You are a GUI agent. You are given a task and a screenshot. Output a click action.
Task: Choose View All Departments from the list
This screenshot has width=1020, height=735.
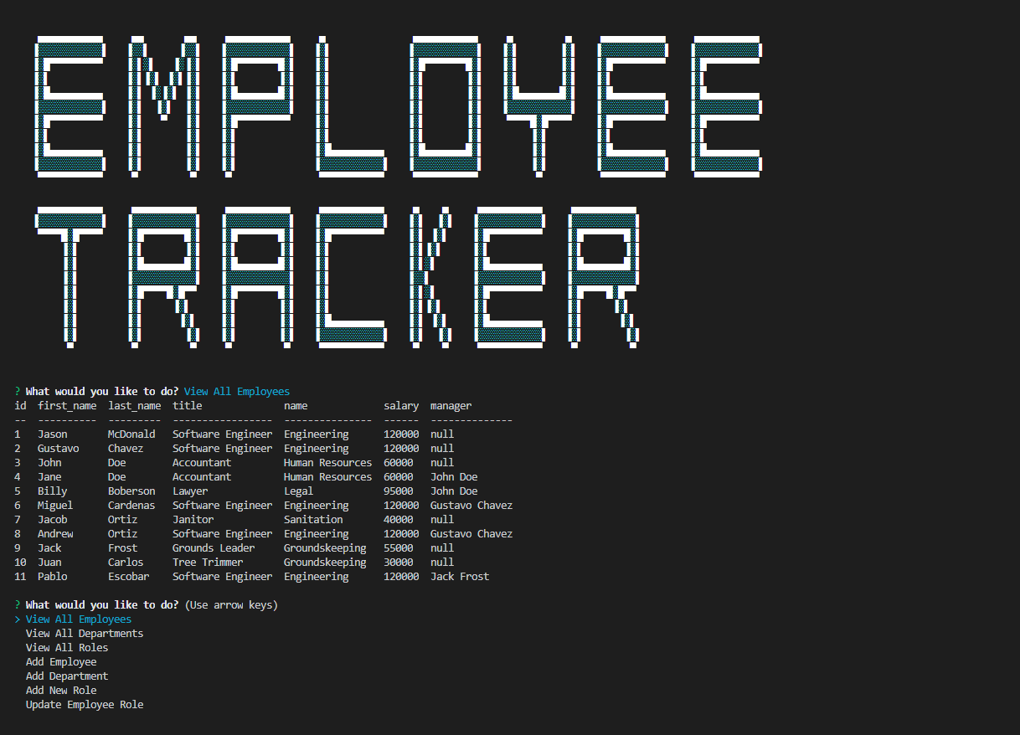84,634
